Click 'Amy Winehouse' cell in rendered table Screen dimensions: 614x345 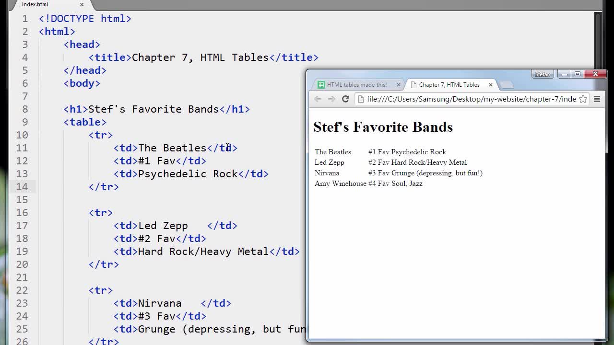(340, 184)
